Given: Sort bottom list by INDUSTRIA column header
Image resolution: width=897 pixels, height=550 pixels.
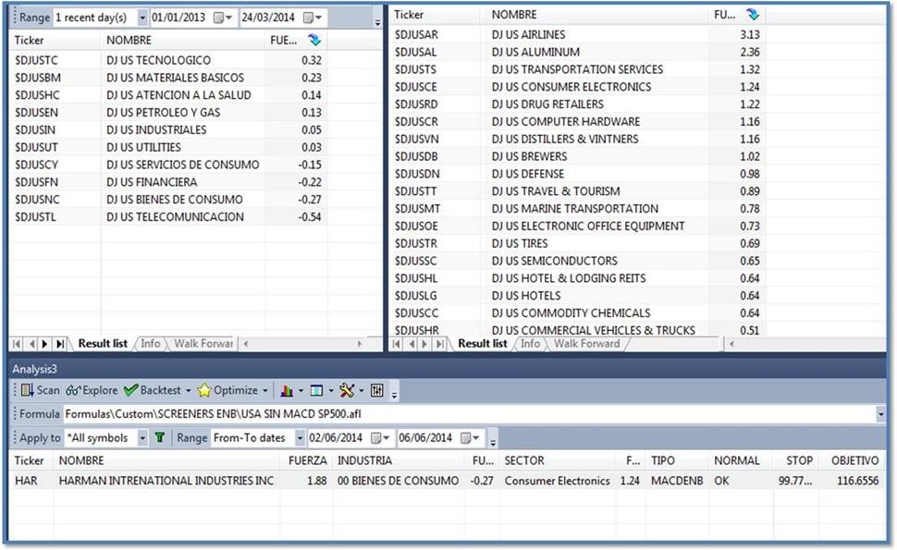Looking at the screenshot, I should point(399,461).
